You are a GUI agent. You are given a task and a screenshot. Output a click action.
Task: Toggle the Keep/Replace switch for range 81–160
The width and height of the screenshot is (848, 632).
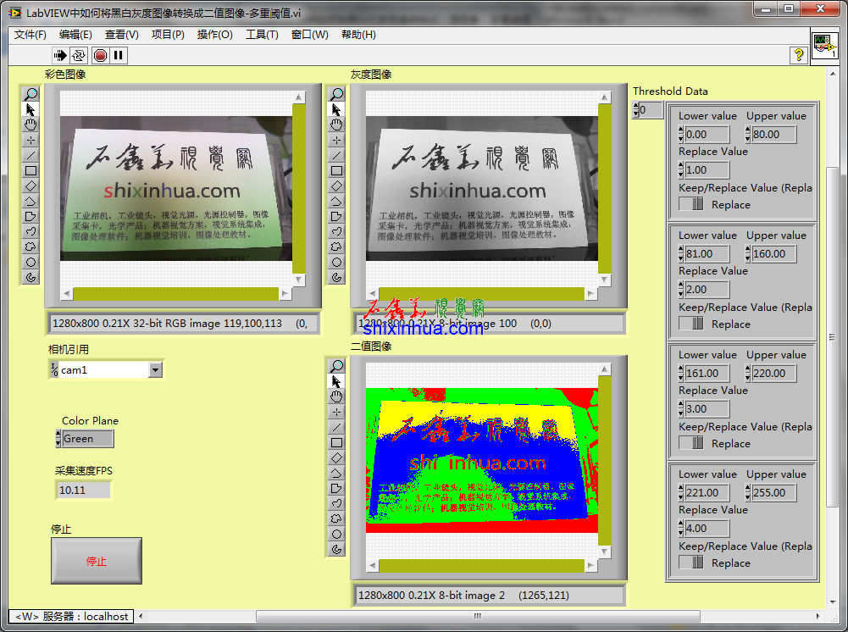(x=691, y=324)
